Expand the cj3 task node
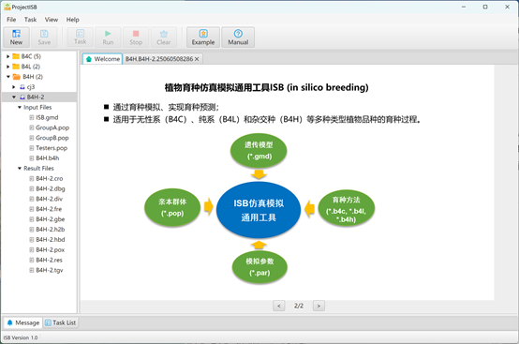 13,87
